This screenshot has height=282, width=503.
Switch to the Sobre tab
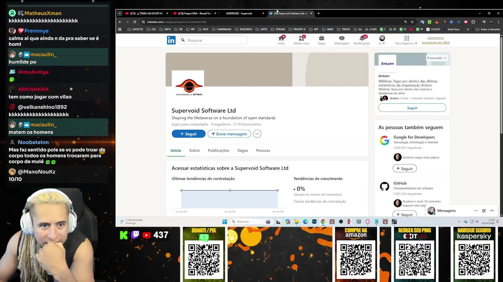tap(194, 150)
